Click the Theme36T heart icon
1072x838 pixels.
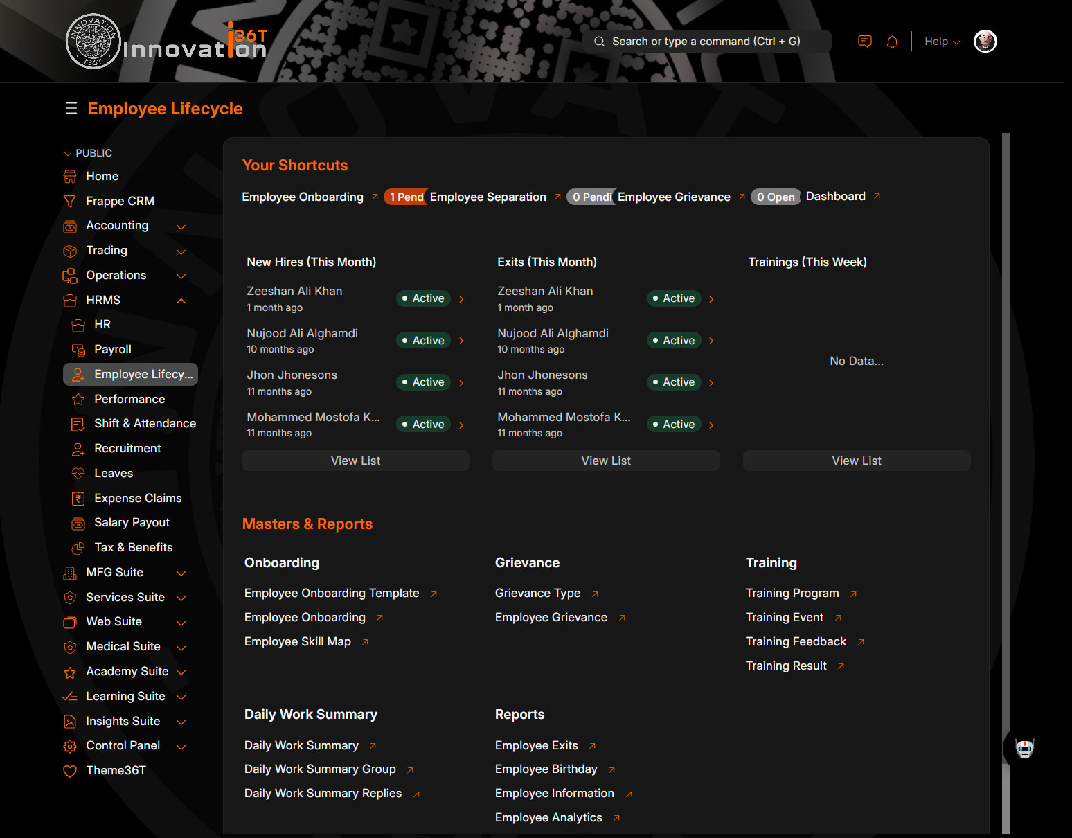click(70, 771)
